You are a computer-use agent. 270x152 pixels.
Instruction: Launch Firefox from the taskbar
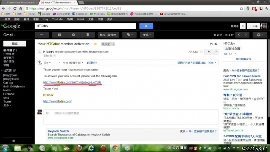(79, 148)
